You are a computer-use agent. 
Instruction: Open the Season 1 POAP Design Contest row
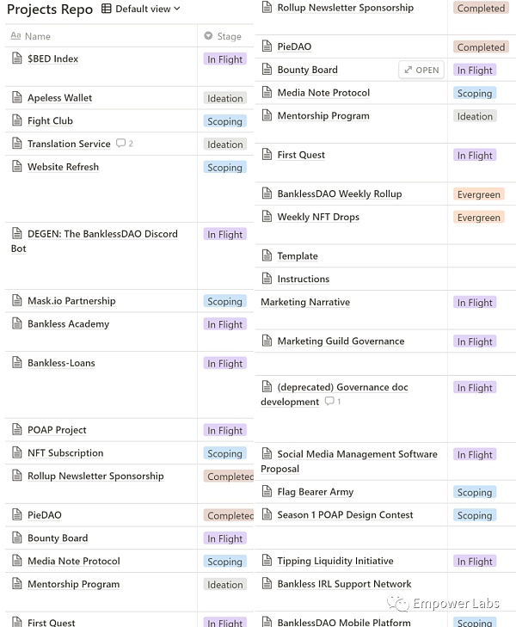click(345, 514)
